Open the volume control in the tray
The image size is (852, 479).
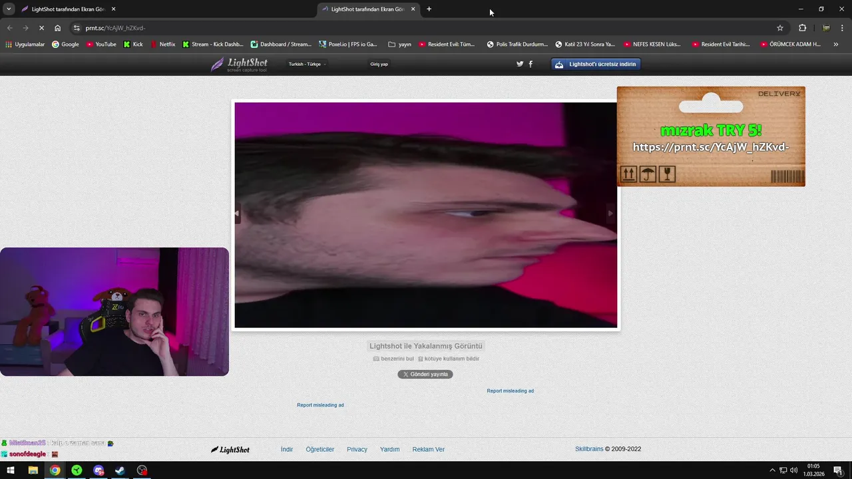[x=794, y=470]
